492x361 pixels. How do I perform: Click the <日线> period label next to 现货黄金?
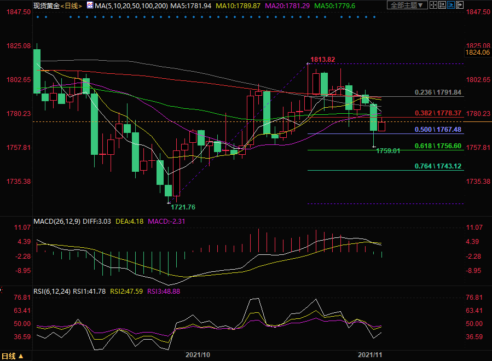coord(71,5)
